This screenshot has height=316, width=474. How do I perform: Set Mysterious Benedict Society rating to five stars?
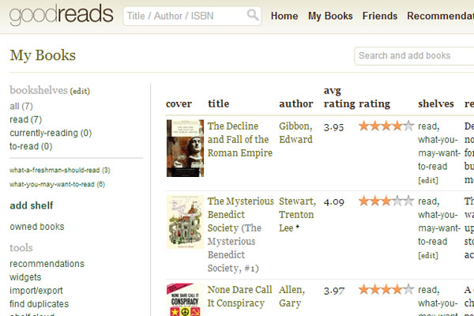[408, 201]
